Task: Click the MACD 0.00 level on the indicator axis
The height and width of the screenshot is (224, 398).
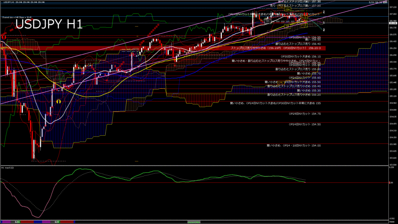Action: pos(391,183)
